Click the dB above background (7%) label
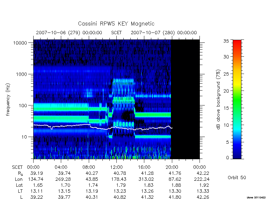The width and height of the screenshot is (266, 199). coord(219,99)
